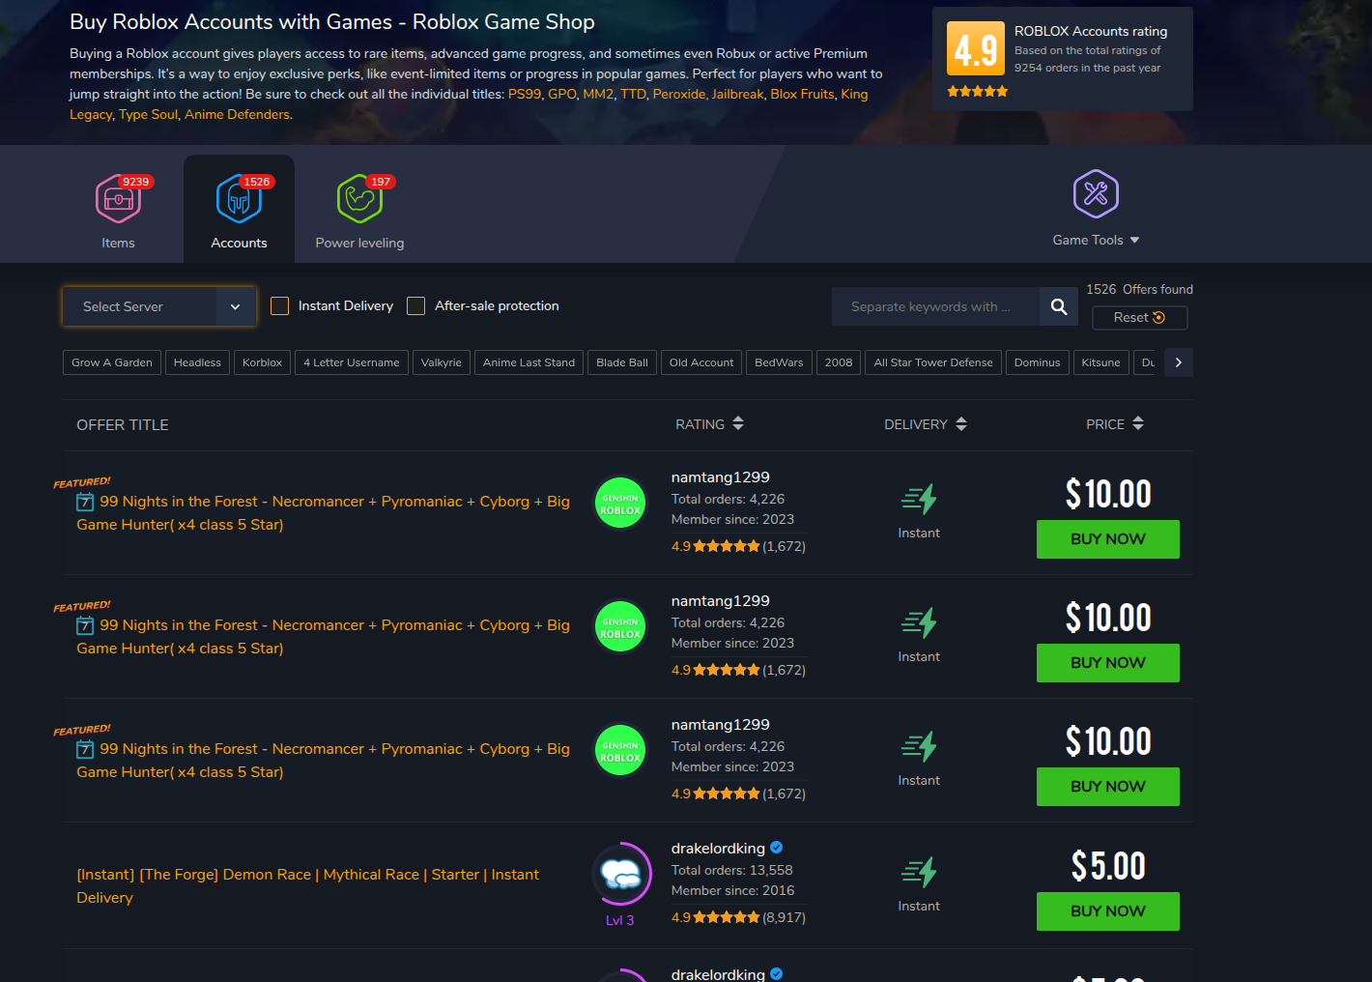Select the Korblox filter tag
1372x982 pixels.
pyautogui.click(x=262, y=362)
